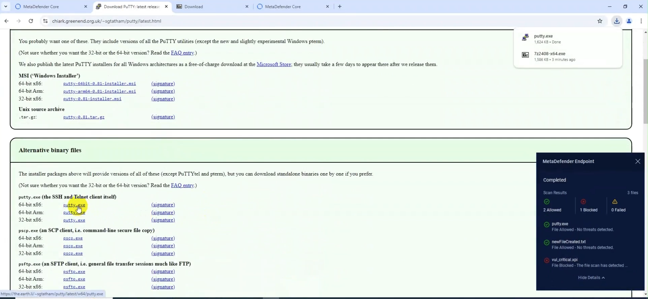648x299 pixels.
Task: Bookmark this page with the star icon
Action: (x=600, y=21)
